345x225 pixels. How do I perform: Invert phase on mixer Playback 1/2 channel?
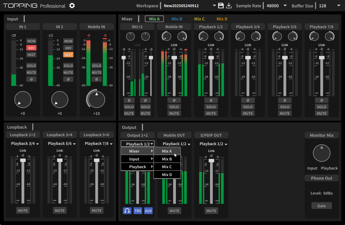(x=211, y=100)
